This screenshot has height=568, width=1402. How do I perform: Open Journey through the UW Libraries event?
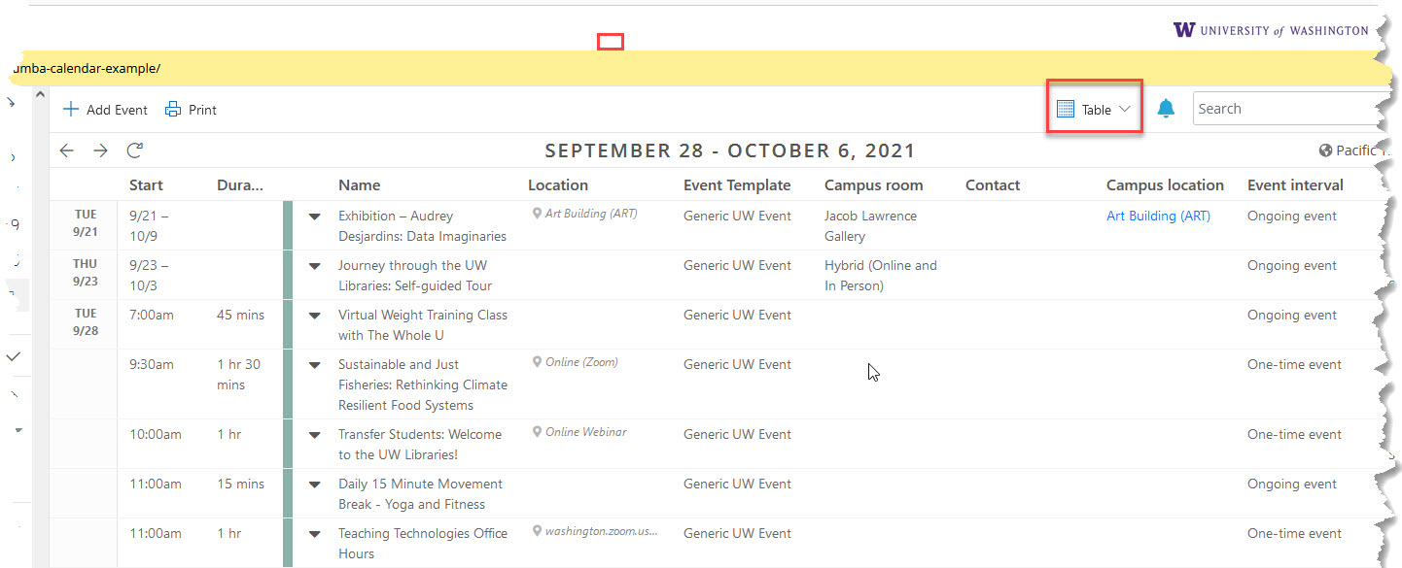coord(415,276)
